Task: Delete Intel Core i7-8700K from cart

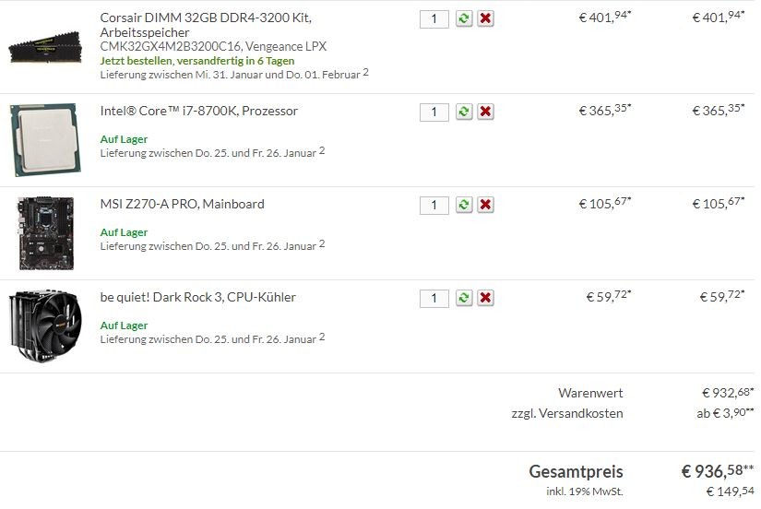Action: pyautogui.click(x=486, y=112)
